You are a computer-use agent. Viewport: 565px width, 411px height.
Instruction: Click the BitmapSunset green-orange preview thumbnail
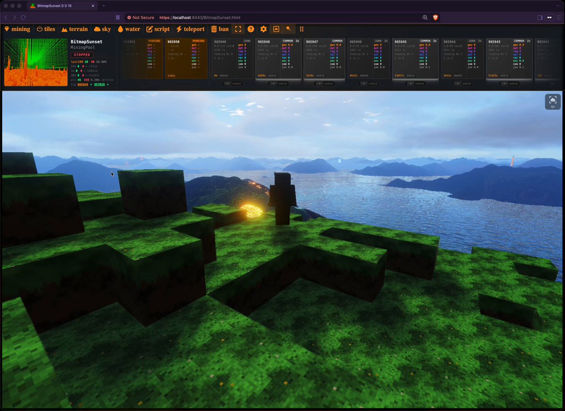[x=36, y=62]
